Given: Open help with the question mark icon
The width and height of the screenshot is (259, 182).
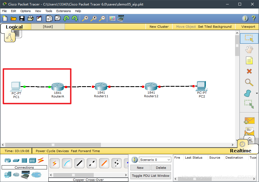Looking at the screenshot, I should pos(254,18).
